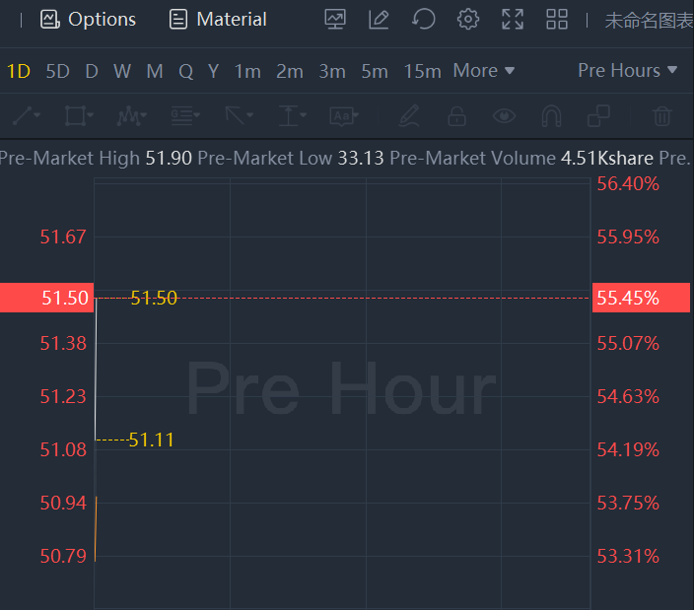Click the edit drawing pencil icon
The width and height of the screenshot is (694, 610).
pyautogui.click(x=379, y=20)
